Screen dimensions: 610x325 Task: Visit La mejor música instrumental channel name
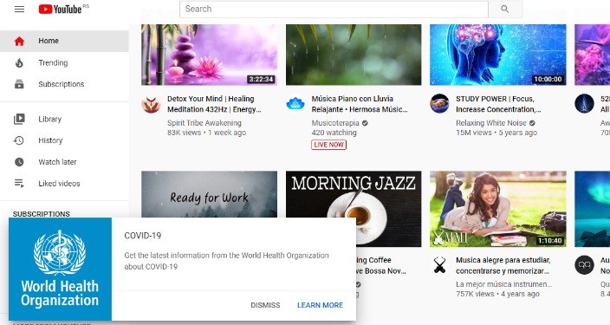[503, 284]
